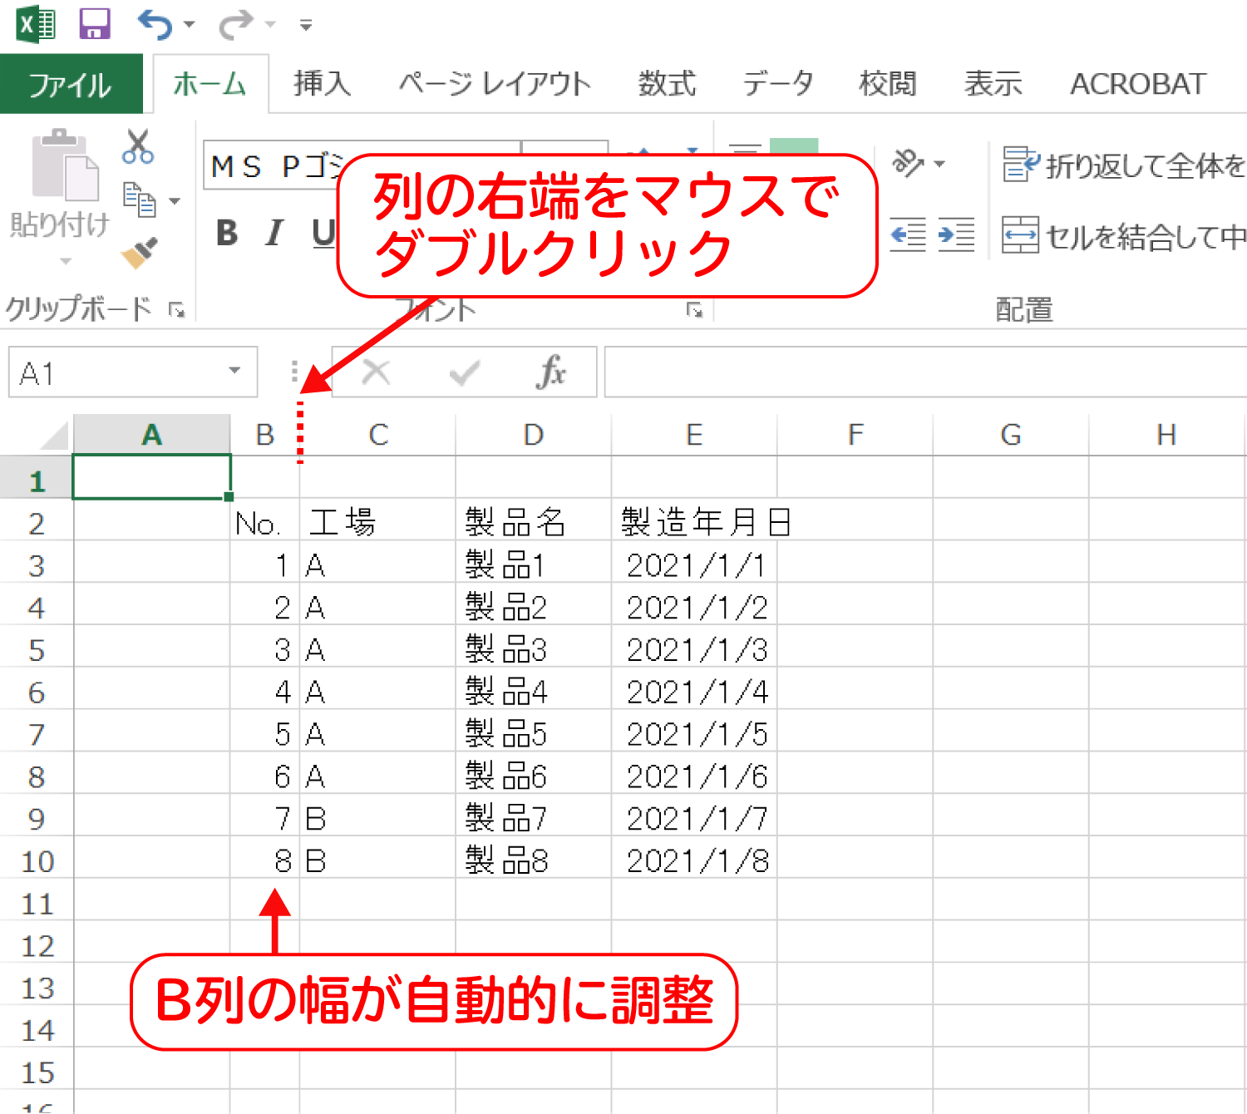Toggle 折り返して全体を表示 wrap text
The height and width of the screenshot is (1114, 1247).
point(1124,165)
